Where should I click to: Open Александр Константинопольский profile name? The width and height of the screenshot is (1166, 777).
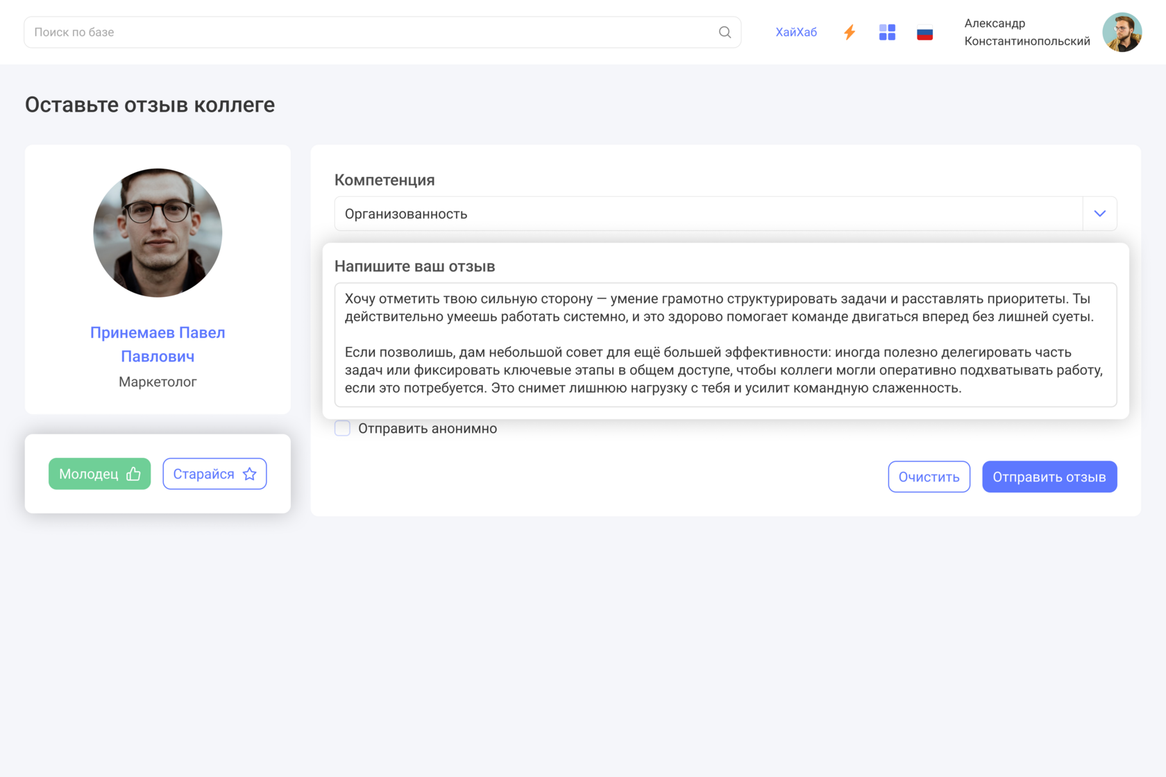pyautogui.click(x=1027, y=32)
